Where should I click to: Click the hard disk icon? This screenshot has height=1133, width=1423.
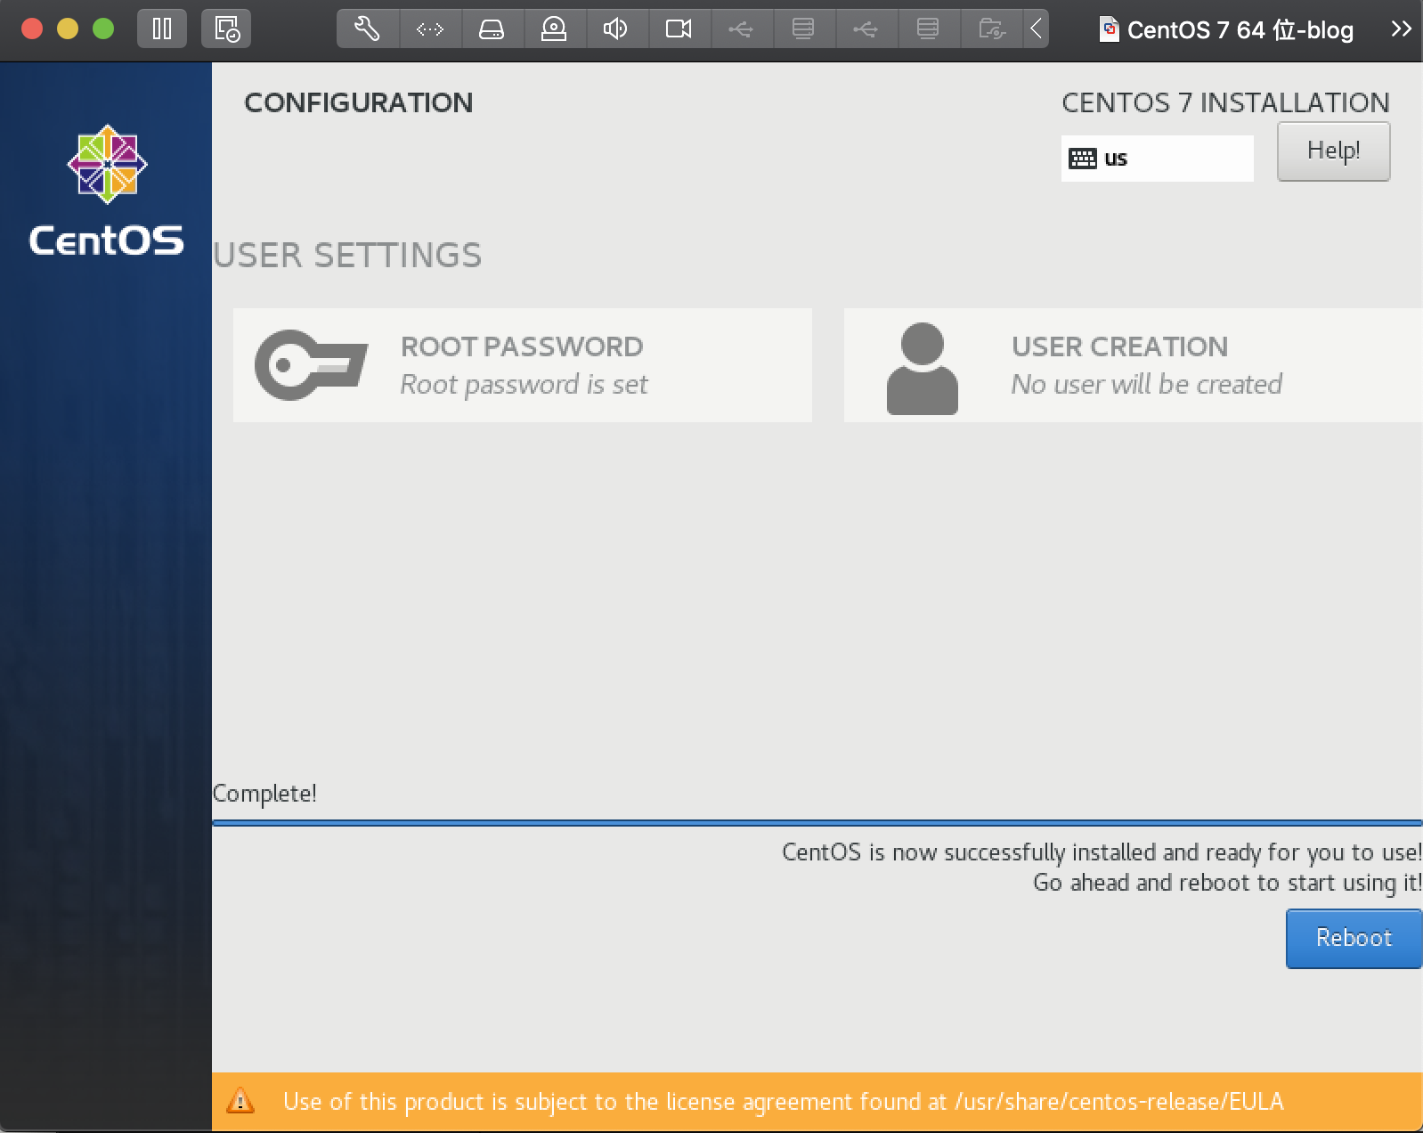click(492, 29)
